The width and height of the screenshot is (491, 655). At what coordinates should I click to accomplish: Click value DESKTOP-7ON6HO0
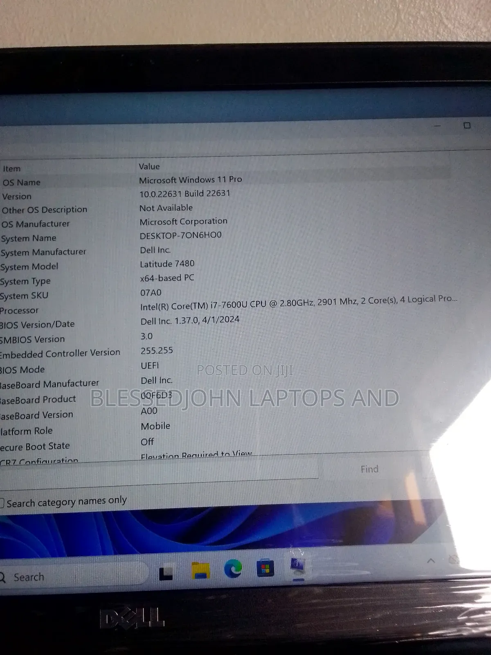pos(180,235)
